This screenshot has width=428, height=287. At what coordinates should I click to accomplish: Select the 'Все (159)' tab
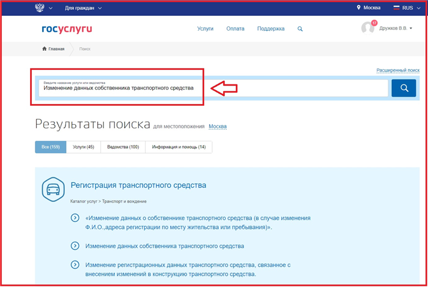pos(51,147)
